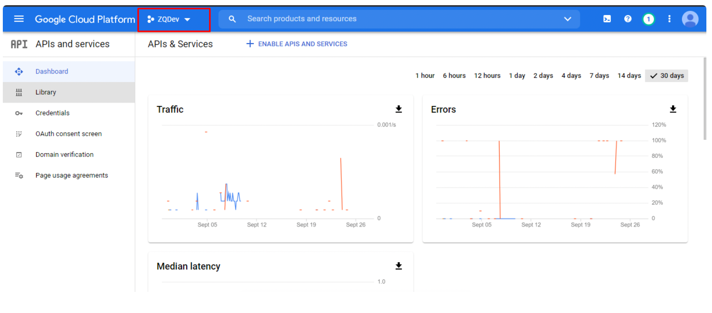The width and height of the screenshot is (712, 313).
Task: Select the 6 hours time range
Action: 454,76
